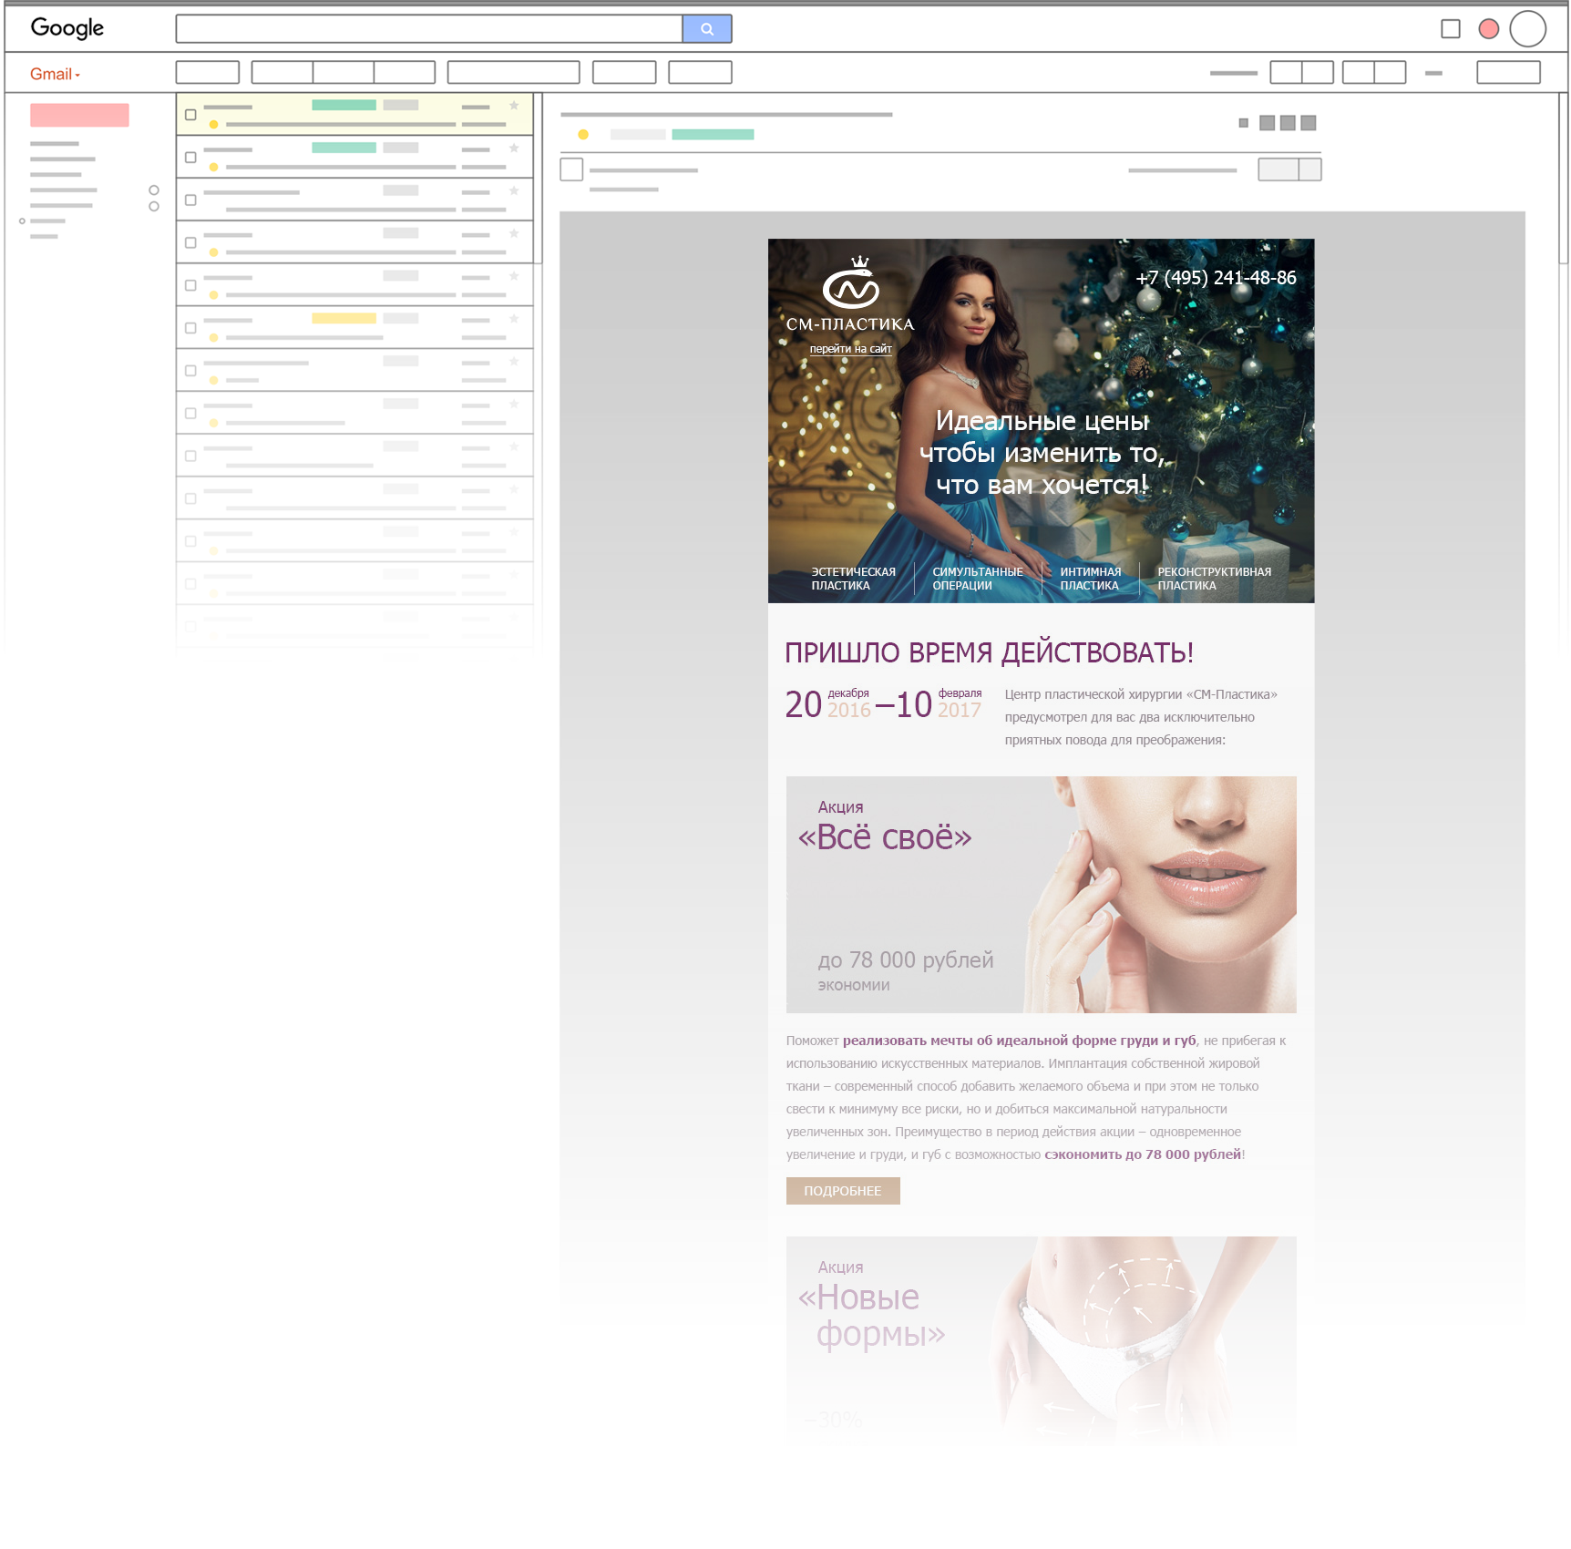Star the highlighted first email
Viewport: 1571px width, 1549px height.
point(514,106)
